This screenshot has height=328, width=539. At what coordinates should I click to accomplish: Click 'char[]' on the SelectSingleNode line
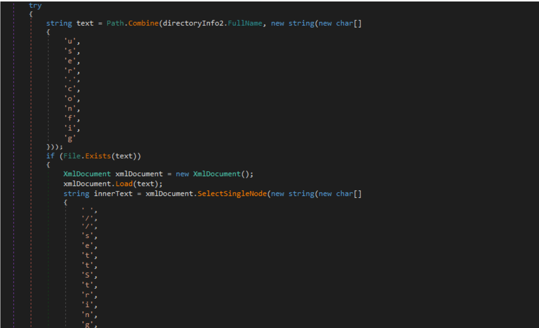click(349, 194)
